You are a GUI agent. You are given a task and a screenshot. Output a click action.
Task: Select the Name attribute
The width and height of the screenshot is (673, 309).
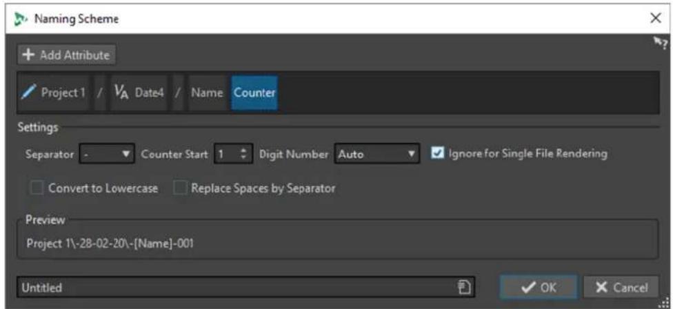(x=207, y=93)
